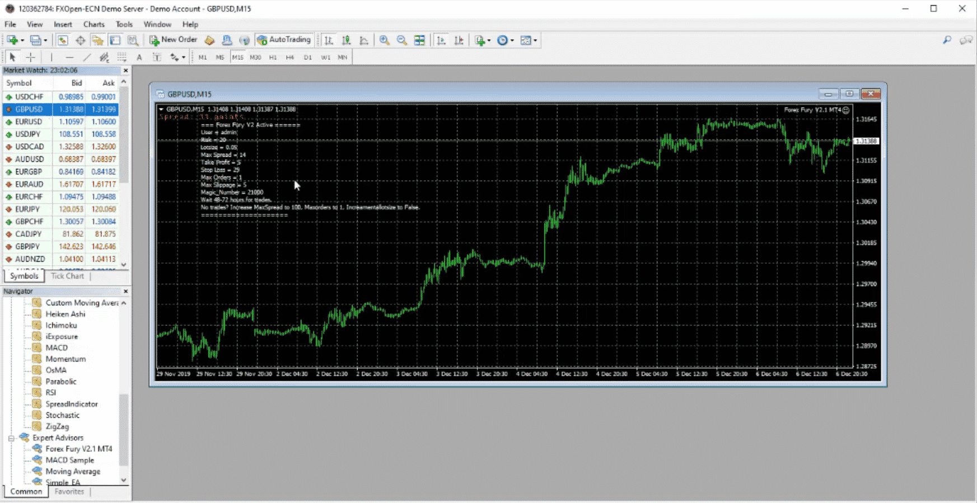The image size is (977, 503).
Task: Select the MACD Sample expert advisor
Action: (70, 460)
